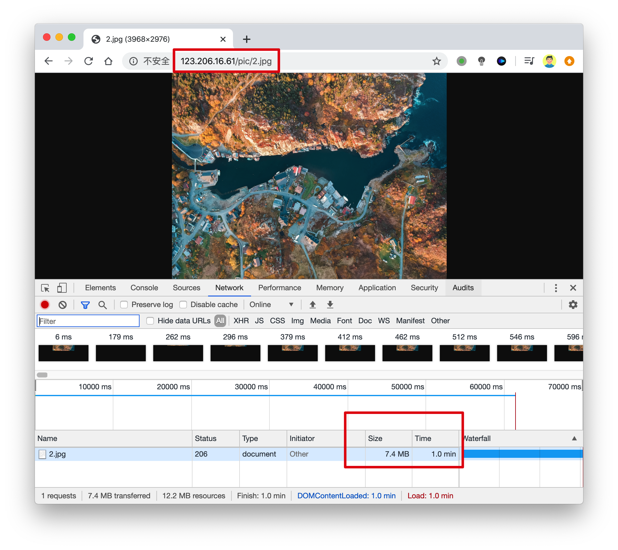This screenshot has width=618, height=550.
Task: Click the site info icon next to 不安全
Action: (133, 61)
